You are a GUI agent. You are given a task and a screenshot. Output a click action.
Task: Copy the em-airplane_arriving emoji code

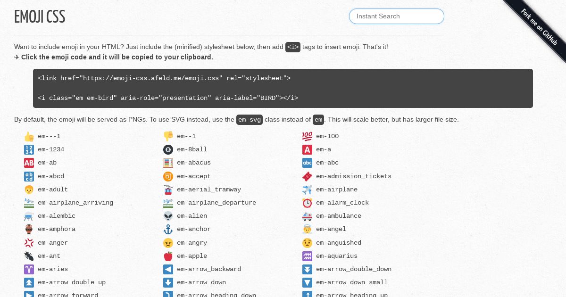pyautogui.click(x=75, y=203)
